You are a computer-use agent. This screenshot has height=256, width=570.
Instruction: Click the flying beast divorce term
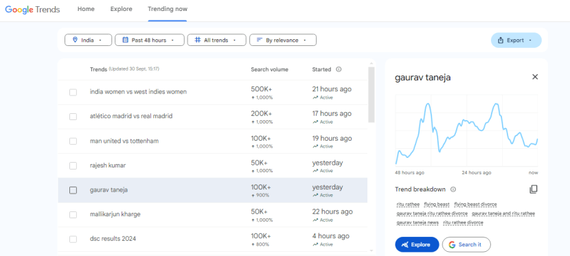[x=475, y=205]
